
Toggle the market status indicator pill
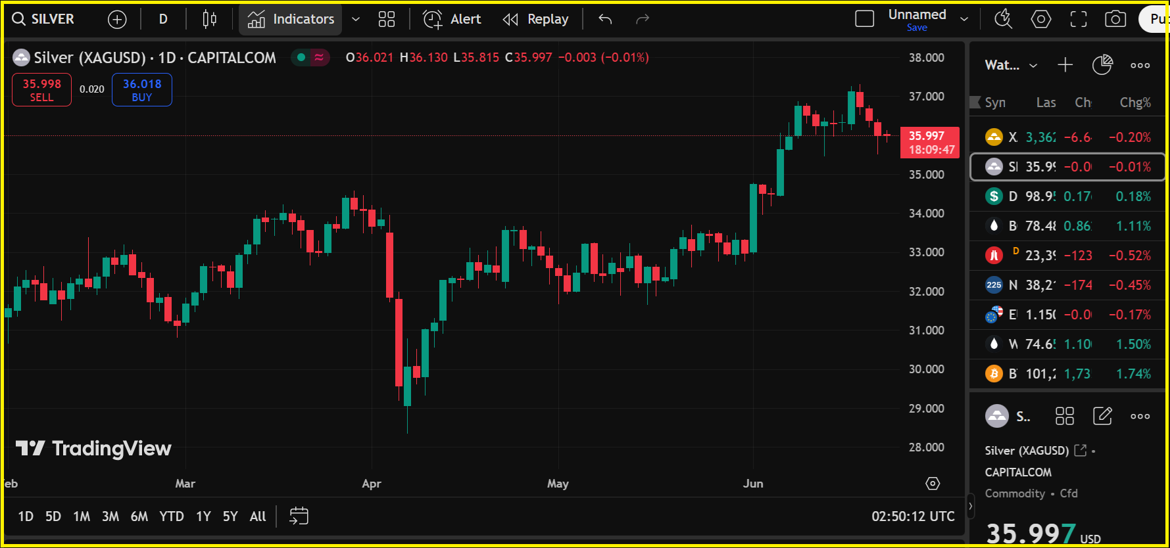point(310,58)
